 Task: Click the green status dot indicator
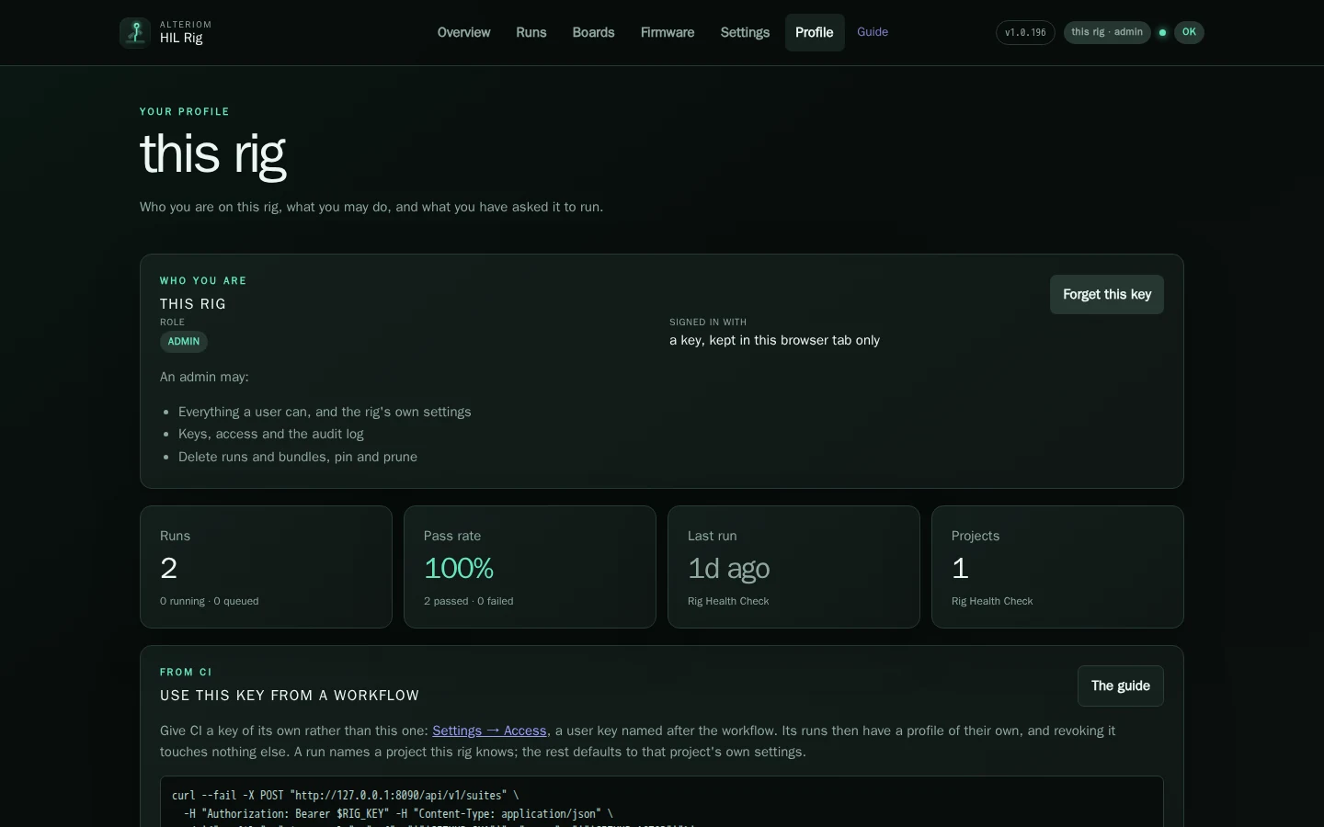point(1162,32)
